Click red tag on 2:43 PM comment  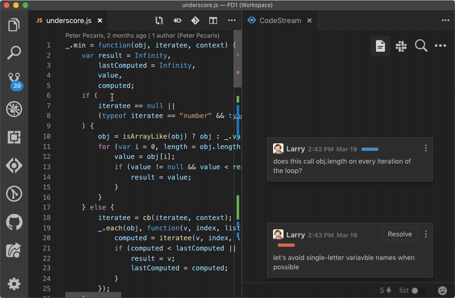point(286,245)
